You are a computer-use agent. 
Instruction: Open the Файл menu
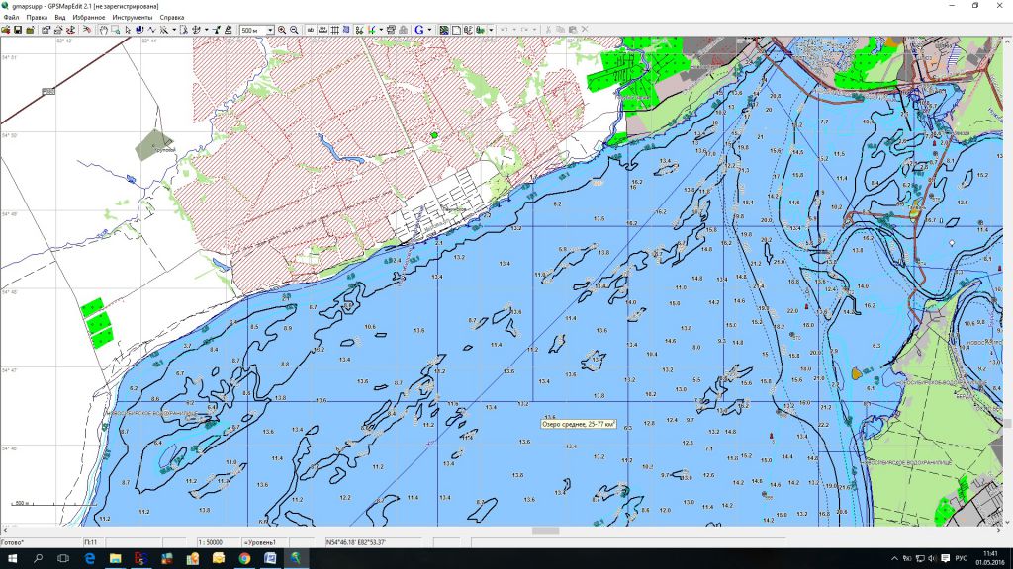click(11, 18)
